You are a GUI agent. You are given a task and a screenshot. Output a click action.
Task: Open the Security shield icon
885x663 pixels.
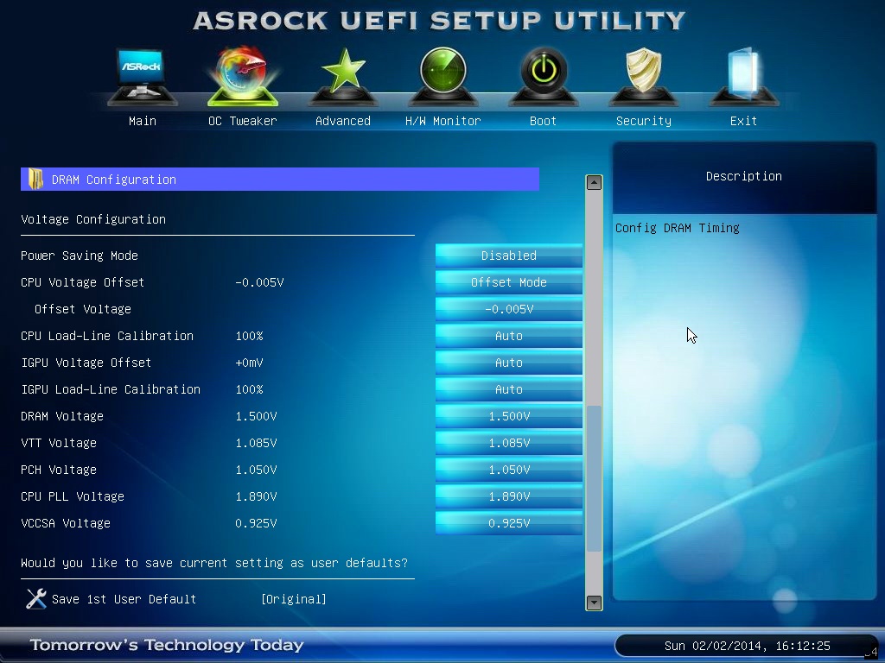[x=643, y=76]
